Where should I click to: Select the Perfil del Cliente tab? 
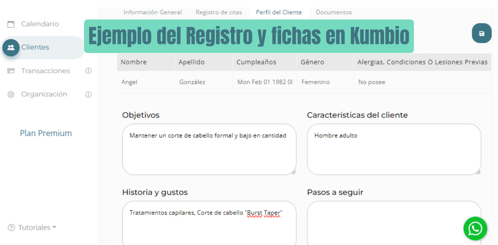tap(279, 12)
